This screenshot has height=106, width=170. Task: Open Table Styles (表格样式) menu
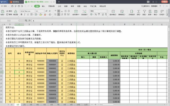pyautogui.click(x=122, y=12)
